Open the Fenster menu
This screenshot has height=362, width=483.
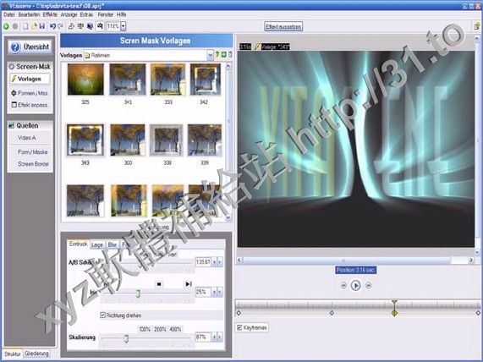(x=106, y=14)
